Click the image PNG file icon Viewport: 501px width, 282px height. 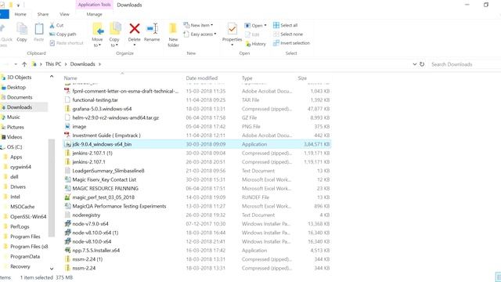[x=67, y=127]
